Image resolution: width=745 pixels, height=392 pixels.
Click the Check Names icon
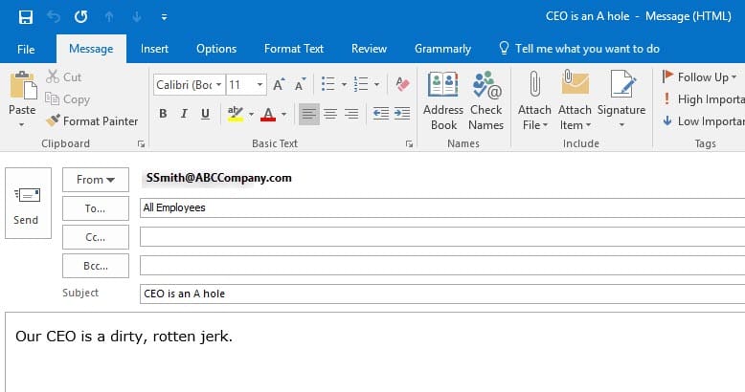[485, 100]
